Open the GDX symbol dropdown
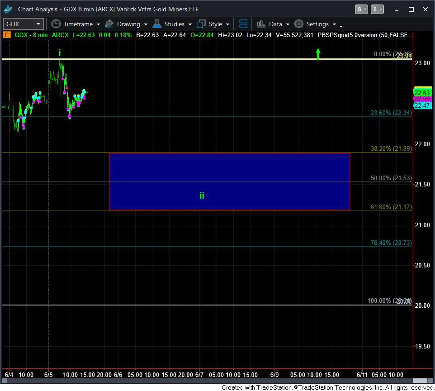The height and width of the screenshot is (391, 435). (x=24, y=24)
